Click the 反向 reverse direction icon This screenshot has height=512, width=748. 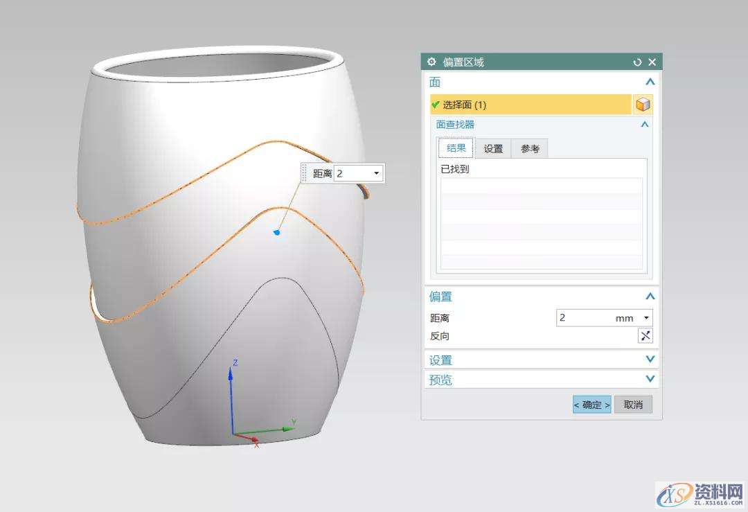tap(645, 336)
